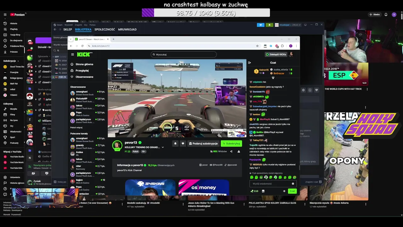Screen dimensions: 403x227
Task: Enable notifications bell for pevor13
Action: click(x=175, y=143)
